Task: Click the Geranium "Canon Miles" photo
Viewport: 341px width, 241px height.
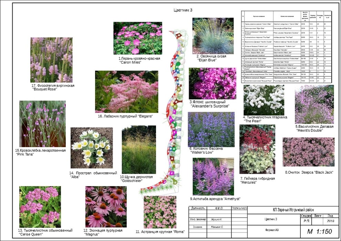Action: [x=137, y=38]
